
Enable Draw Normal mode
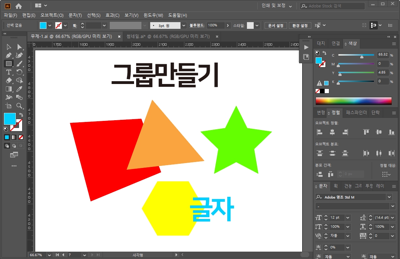(x=7, y=146)
